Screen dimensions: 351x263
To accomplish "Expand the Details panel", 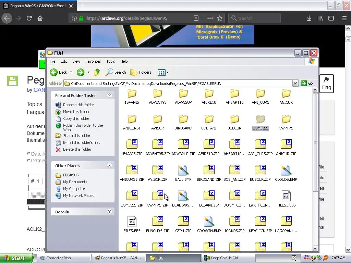I will [109, 212].
